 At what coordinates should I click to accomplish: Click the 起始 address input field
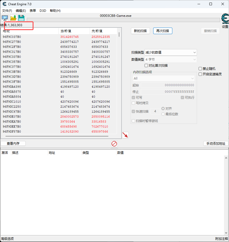[168, 85]
